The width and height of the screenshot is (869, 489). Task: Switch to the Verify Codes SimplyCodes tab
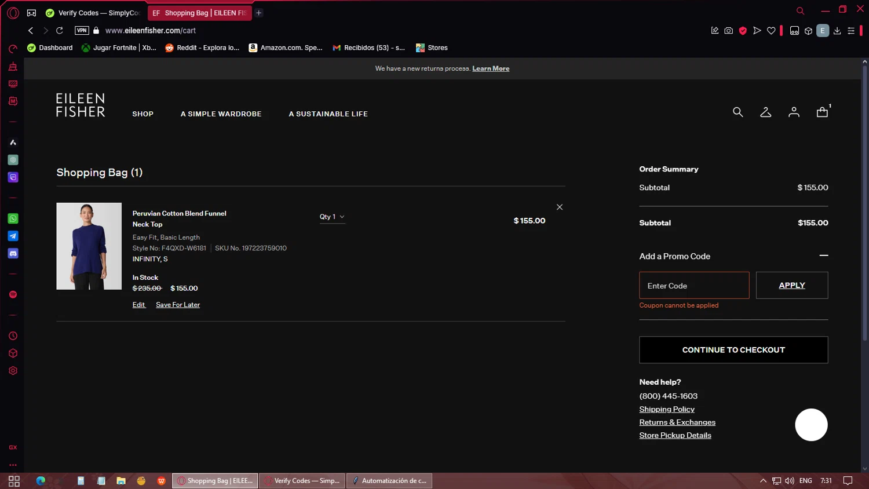[94, 13]
